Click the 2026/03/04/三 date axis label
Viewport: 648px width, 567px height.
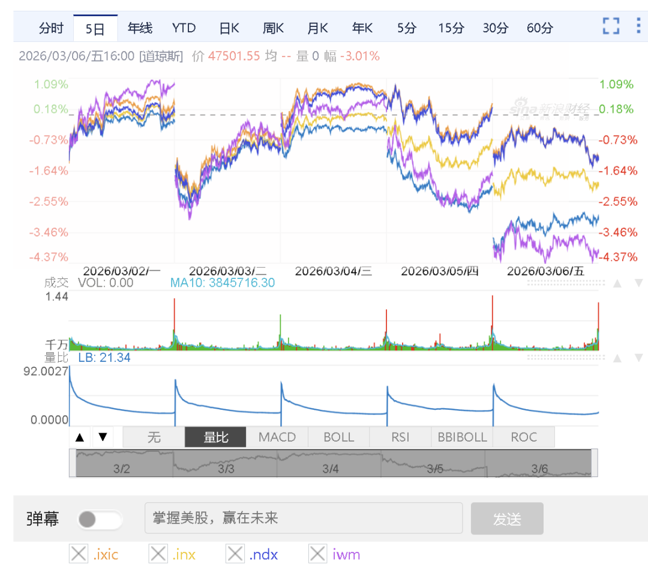(334, 271)
